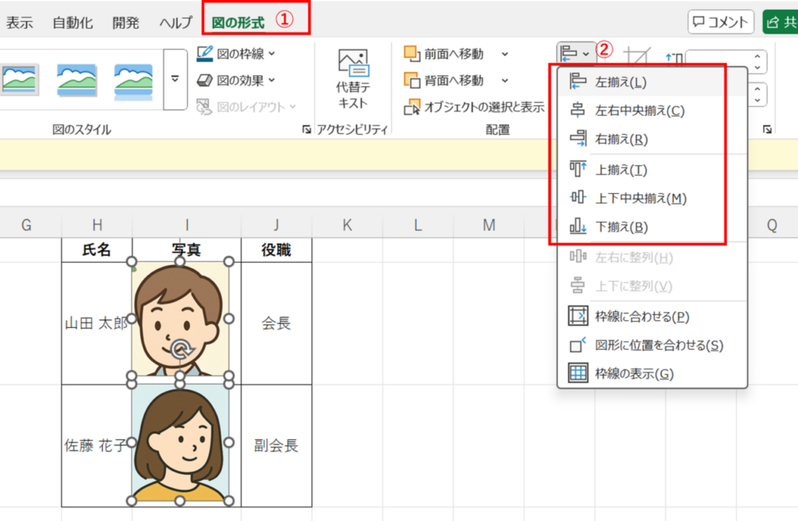This screenshot has width=798, height=521.
Task: Click the コメント button
Action: click(720, 21)
